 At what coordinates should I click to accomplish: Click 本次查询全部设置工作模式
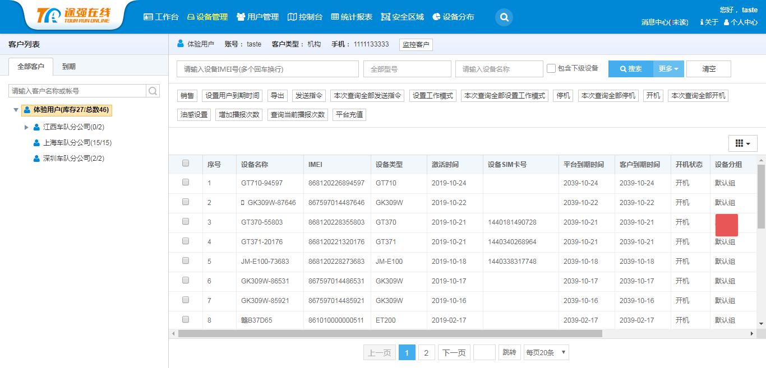tap(505, 96)
